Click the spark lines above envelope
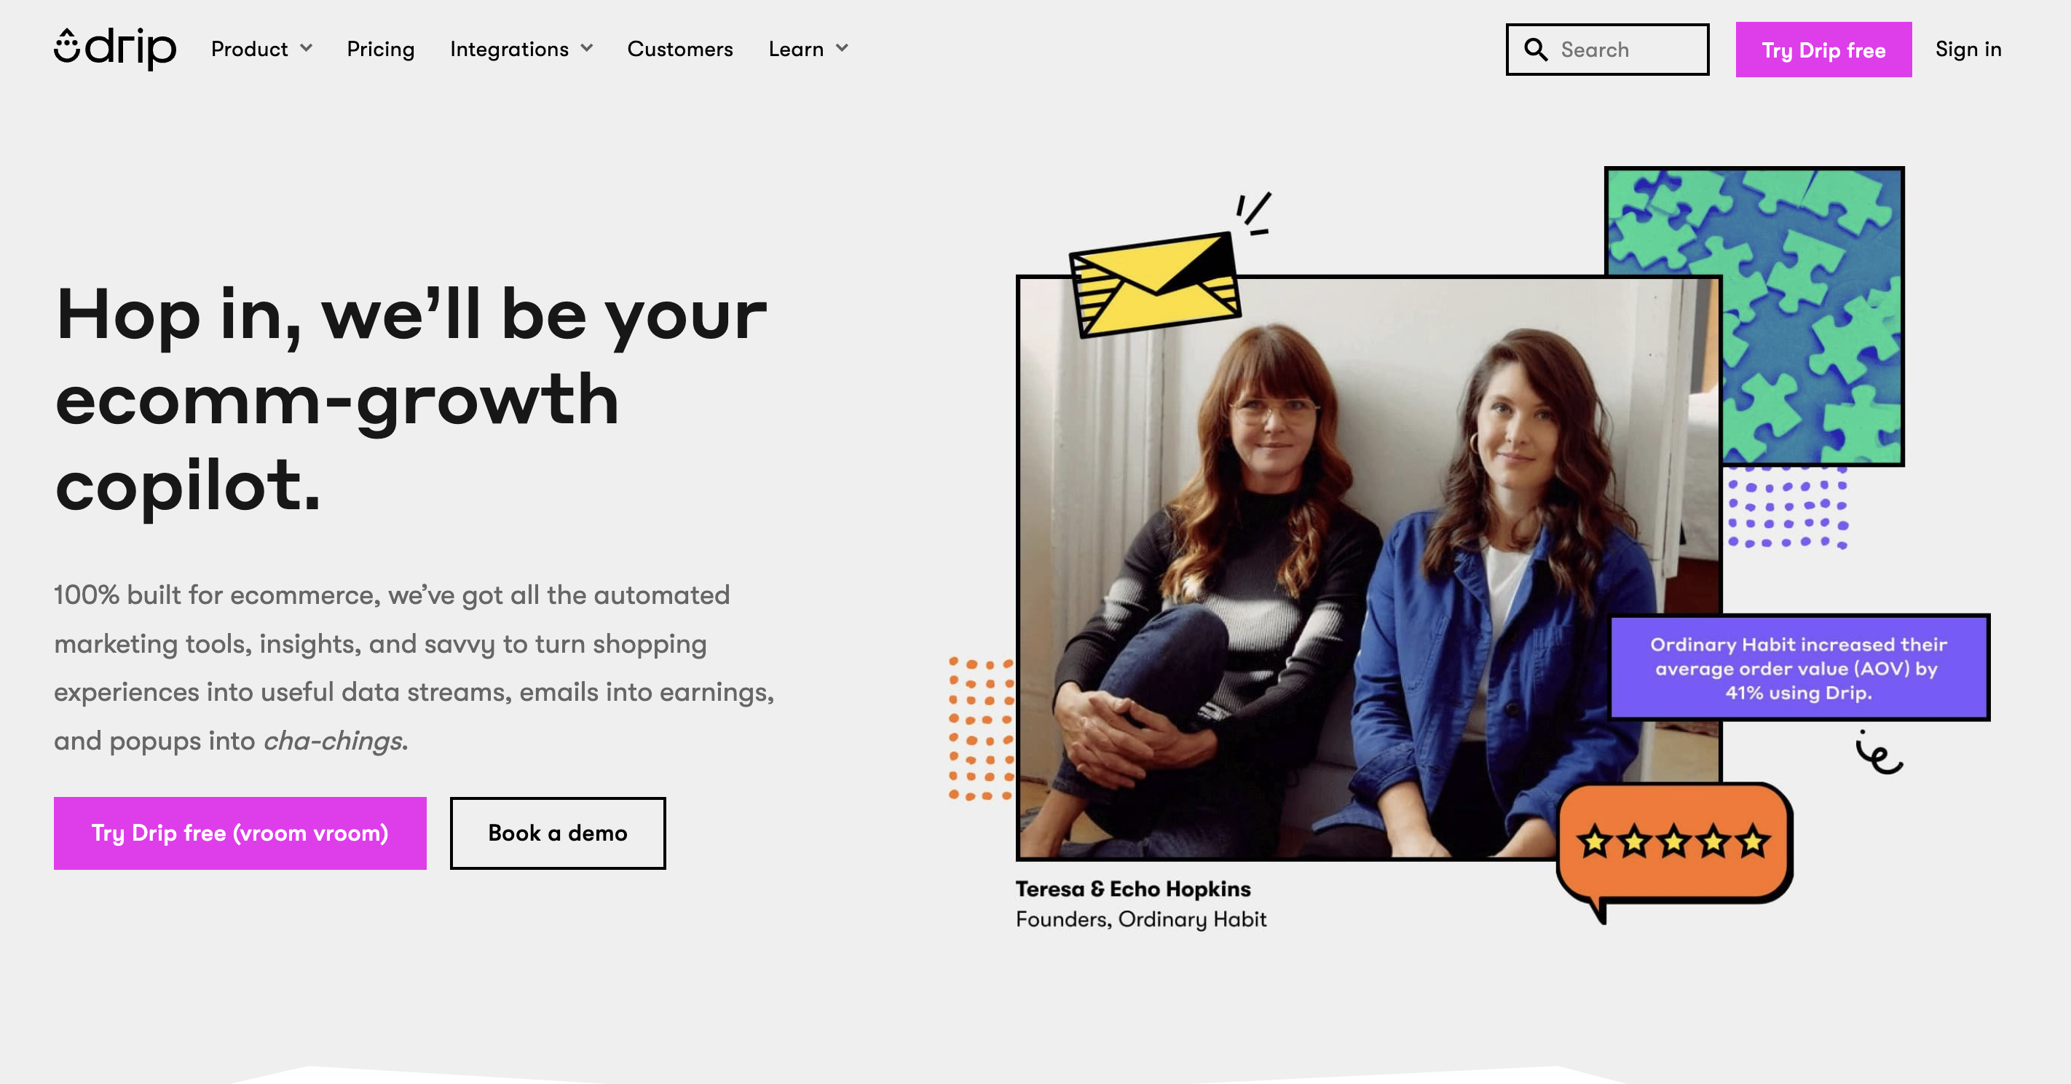Image resolution: width=2071 pixels, height=1084 pixels. [x=1254, y=213]
